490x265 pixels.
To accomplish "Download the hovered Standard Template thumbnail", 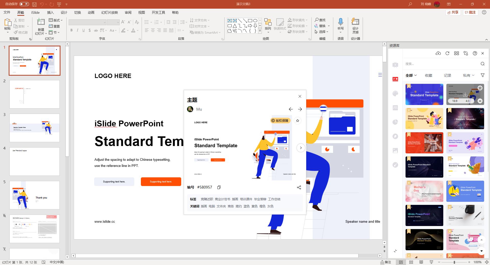I will [x=465, y=95].
